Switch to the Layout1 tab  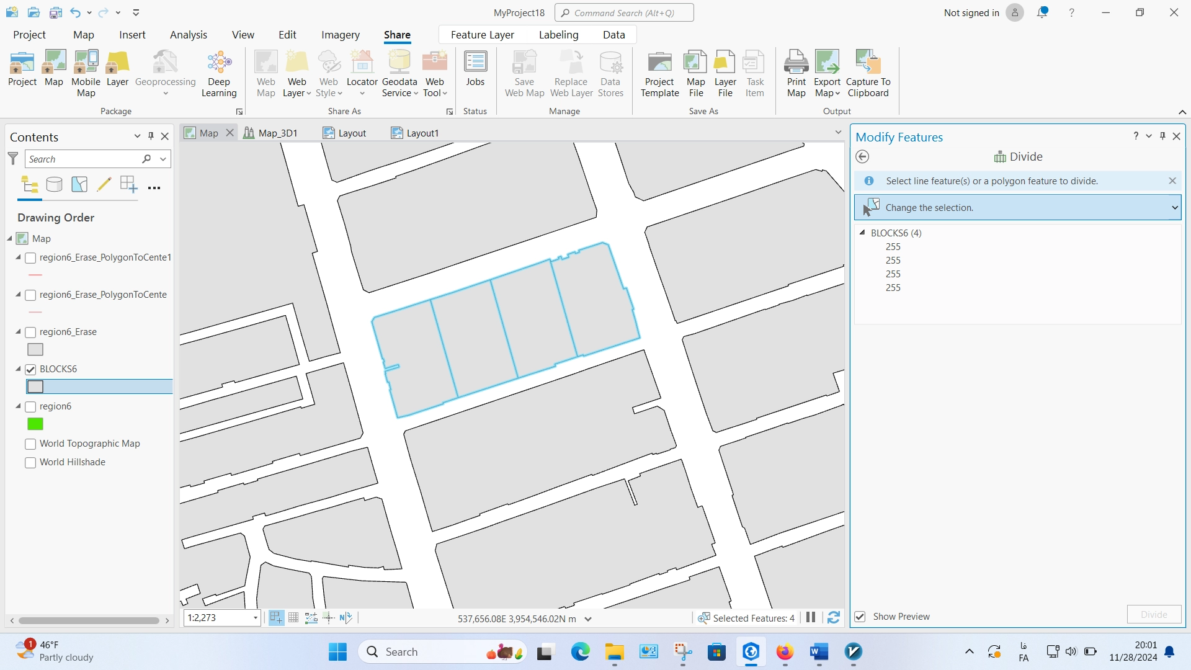(x=422, y=133)
